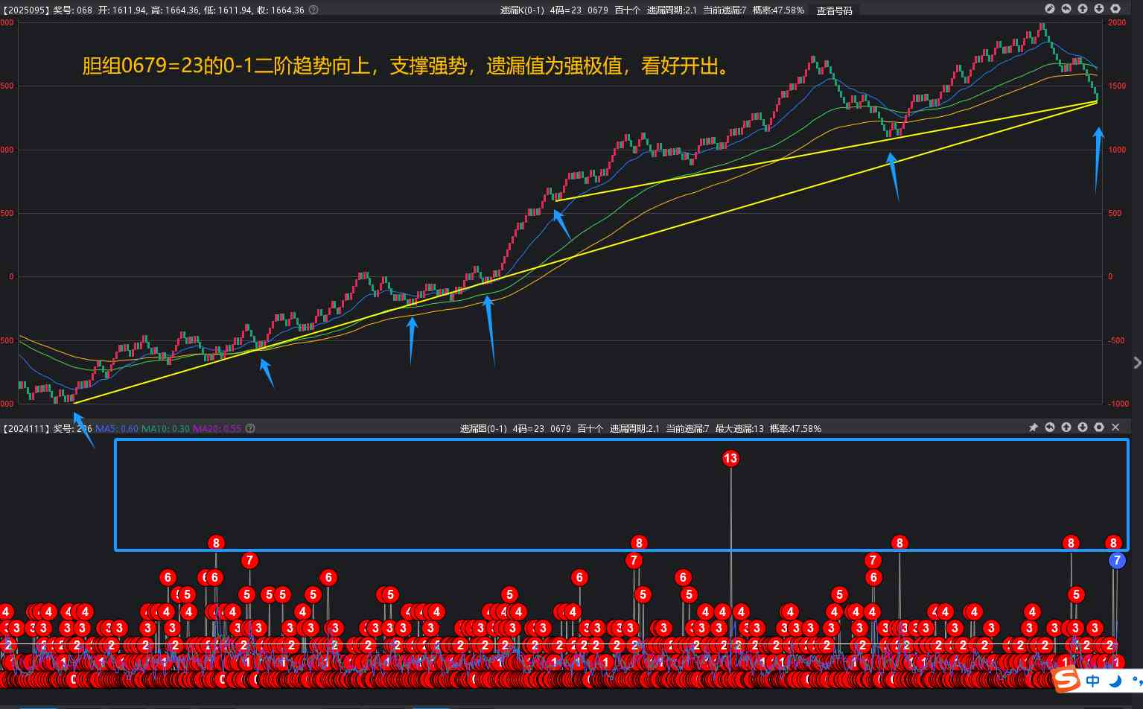Close the lower 遗漏图 panel
Viewport: 1143px width, 709px height.
pyautogui.click(x=1115, y=427)
